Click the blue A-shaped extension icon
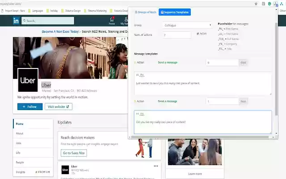This screenshot has height=179, width=286. (282, 4)
